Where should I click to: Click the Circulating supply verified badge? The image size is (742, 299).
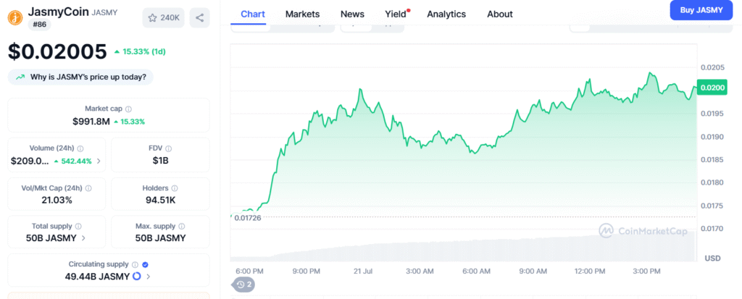(145, 264)
